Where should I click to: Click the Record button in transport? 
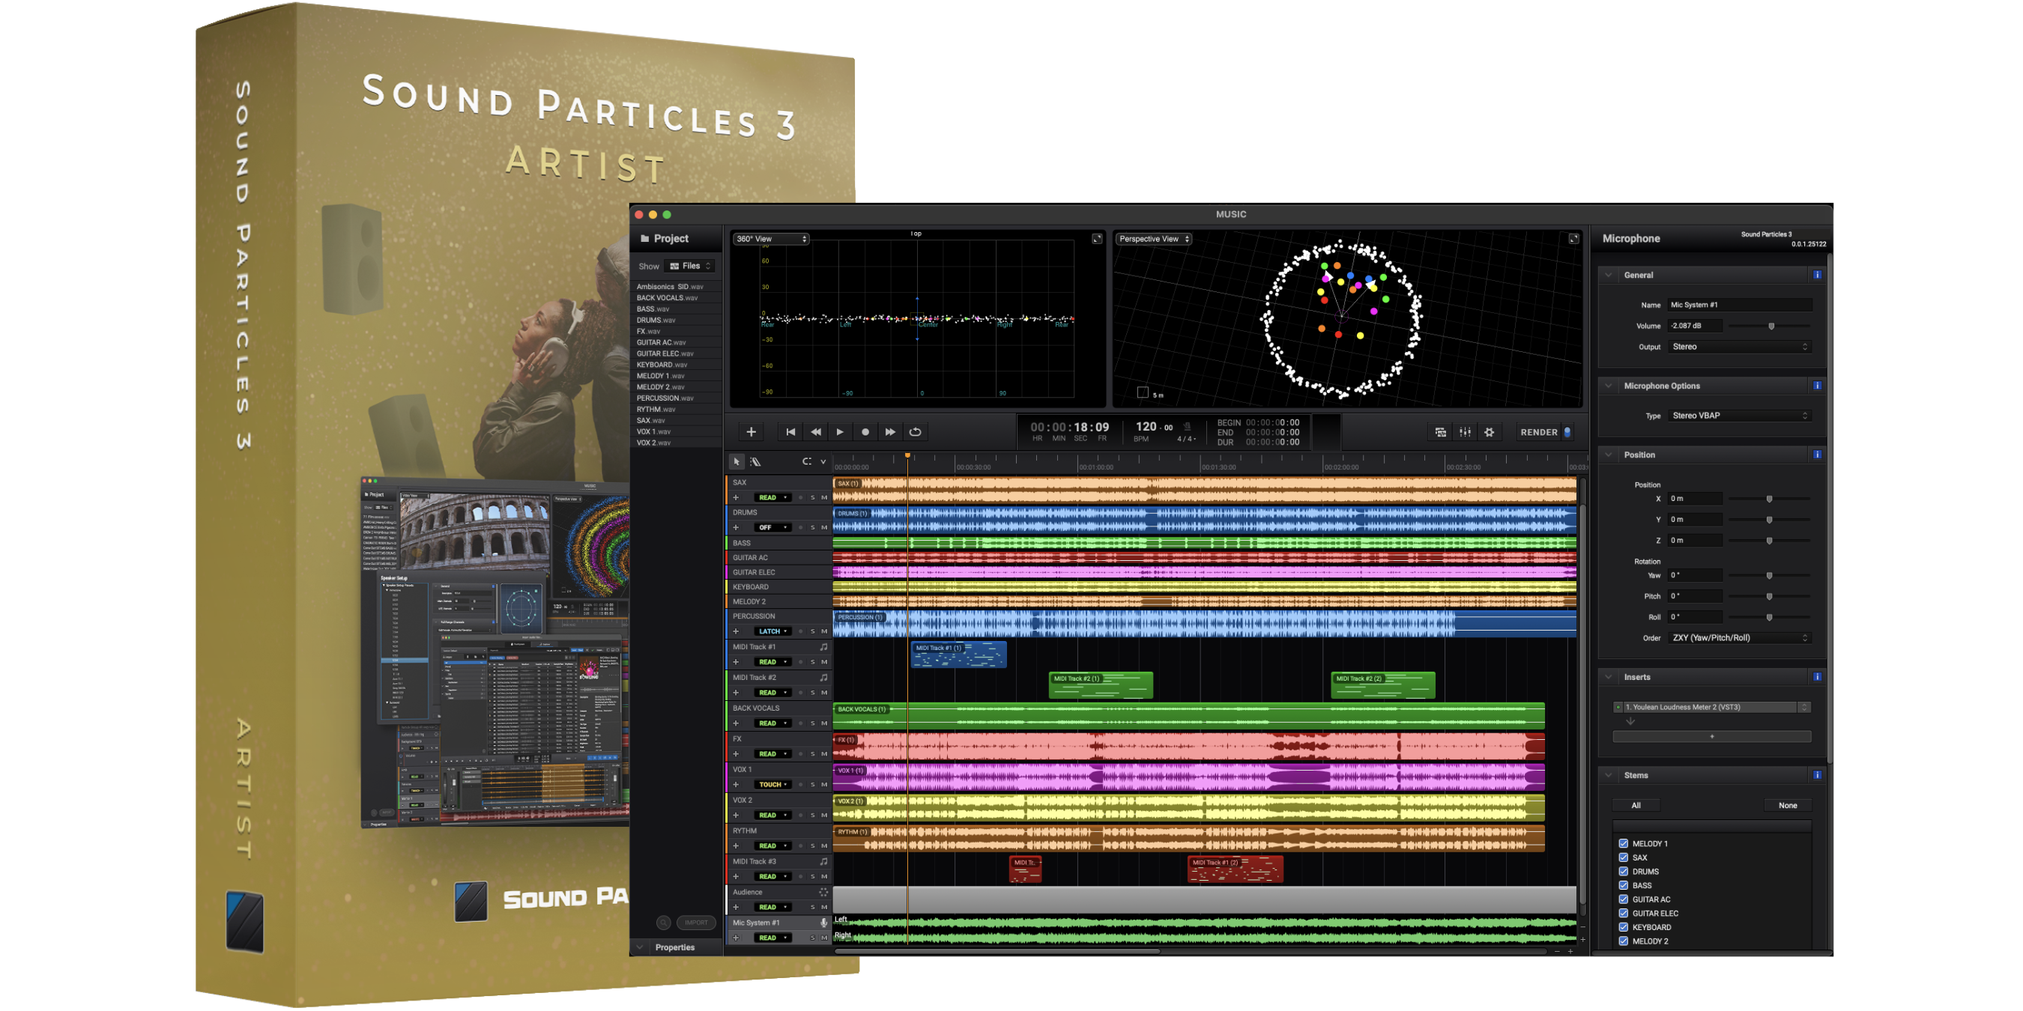click(x=865, y=431)
